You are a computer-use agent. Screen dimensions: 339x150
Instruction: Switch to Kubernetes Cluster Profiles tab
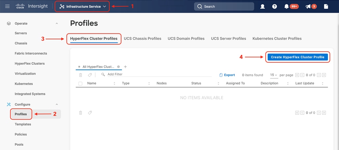coord(277,39)
